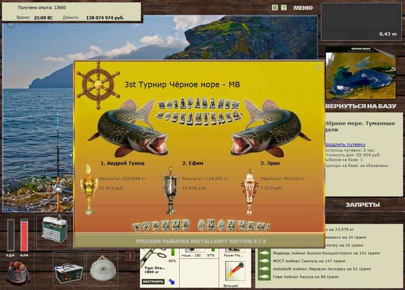
Task: Close the tournament results dialog
Action: [x=318, y=67]
